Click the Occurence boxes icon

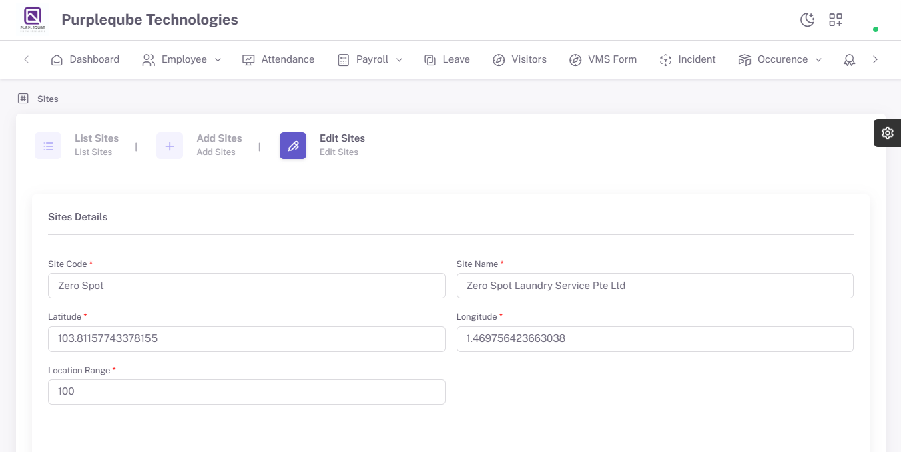click(x=745, y=60)
